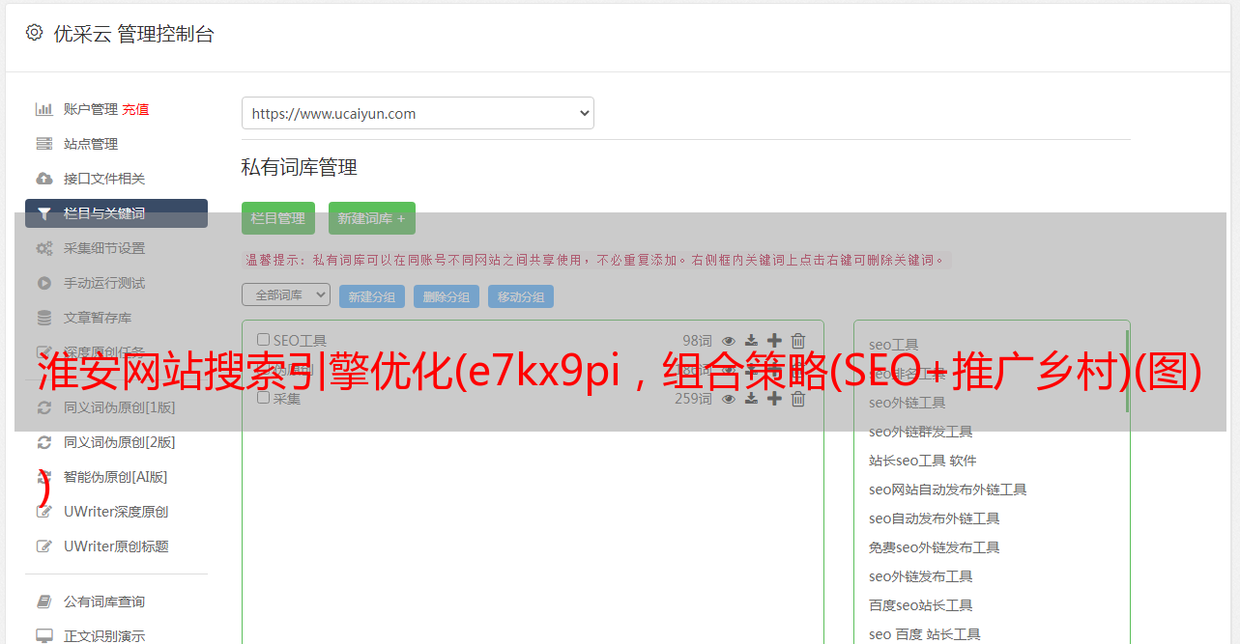Click the 删除分组 button
The height and width of the screenshot is (644, 1240).
point(447,296)
